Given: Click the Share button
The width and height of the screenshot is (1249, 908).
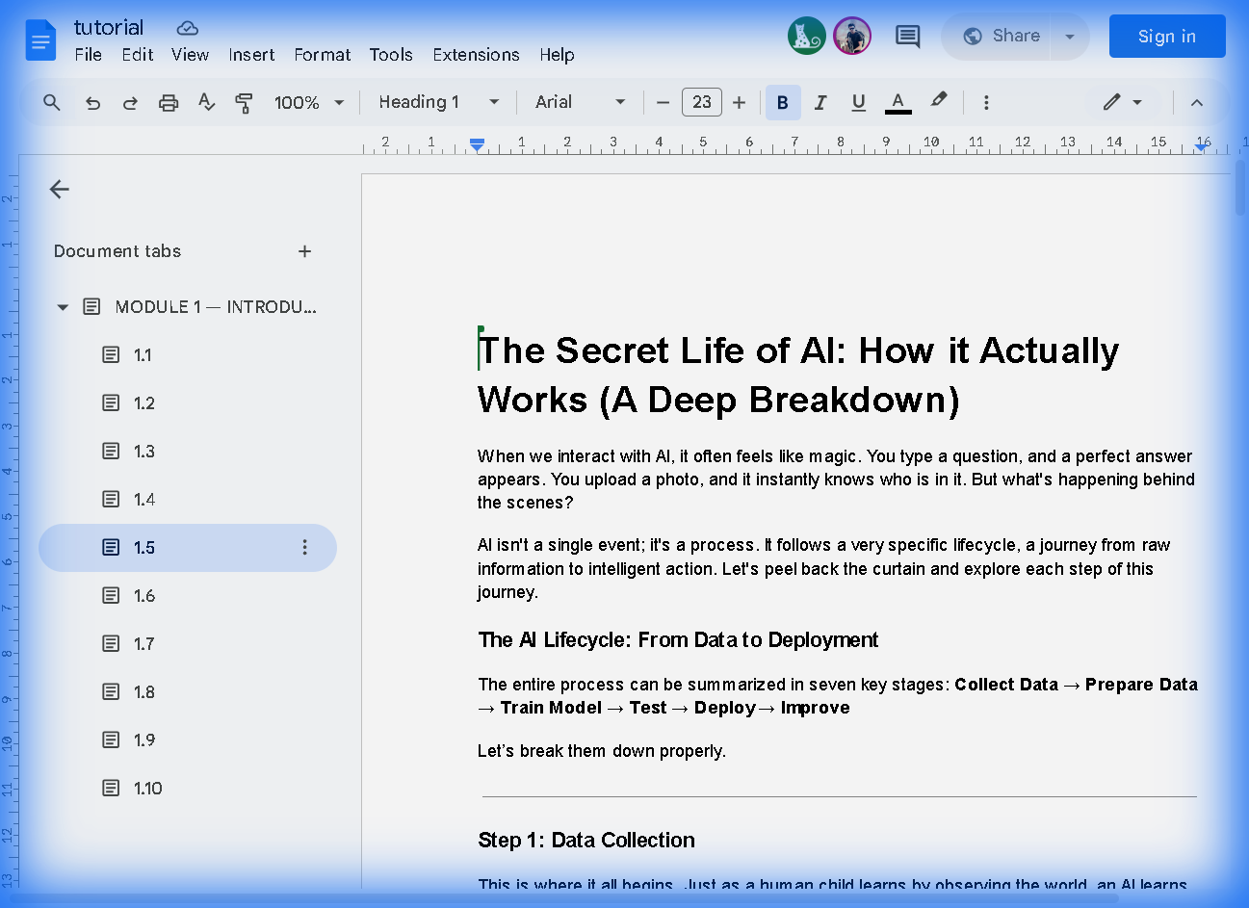Looking at the screenshot, I should click(x=1001, y=37).
